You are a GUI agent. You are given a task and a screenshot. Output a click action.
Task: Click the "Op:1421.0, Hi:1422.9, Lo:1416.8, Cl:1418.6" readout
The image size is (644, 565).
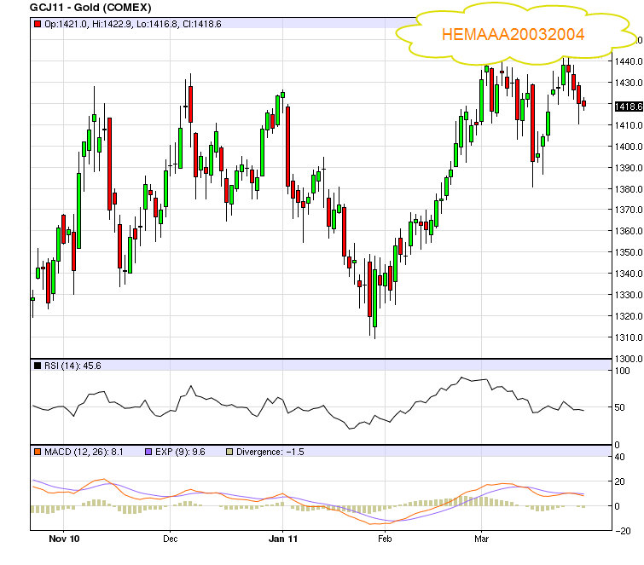(x=133, y=24)
